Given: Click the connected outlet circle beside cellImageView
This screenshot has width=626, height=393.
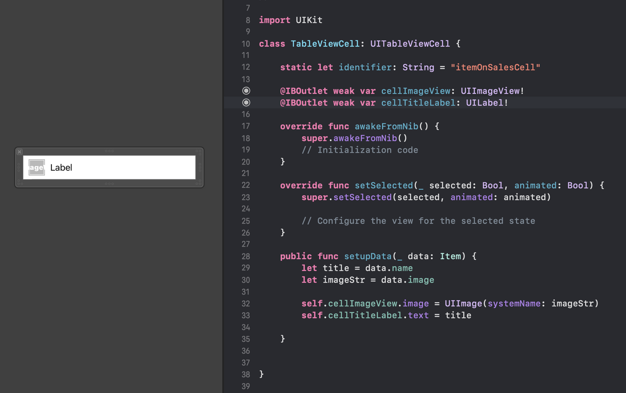Looking at the screenshot, I should click(246, 90).
